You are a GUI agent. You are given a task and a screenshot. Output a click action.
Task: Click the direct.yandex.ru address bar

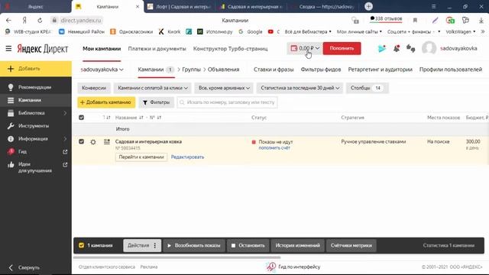81,21
